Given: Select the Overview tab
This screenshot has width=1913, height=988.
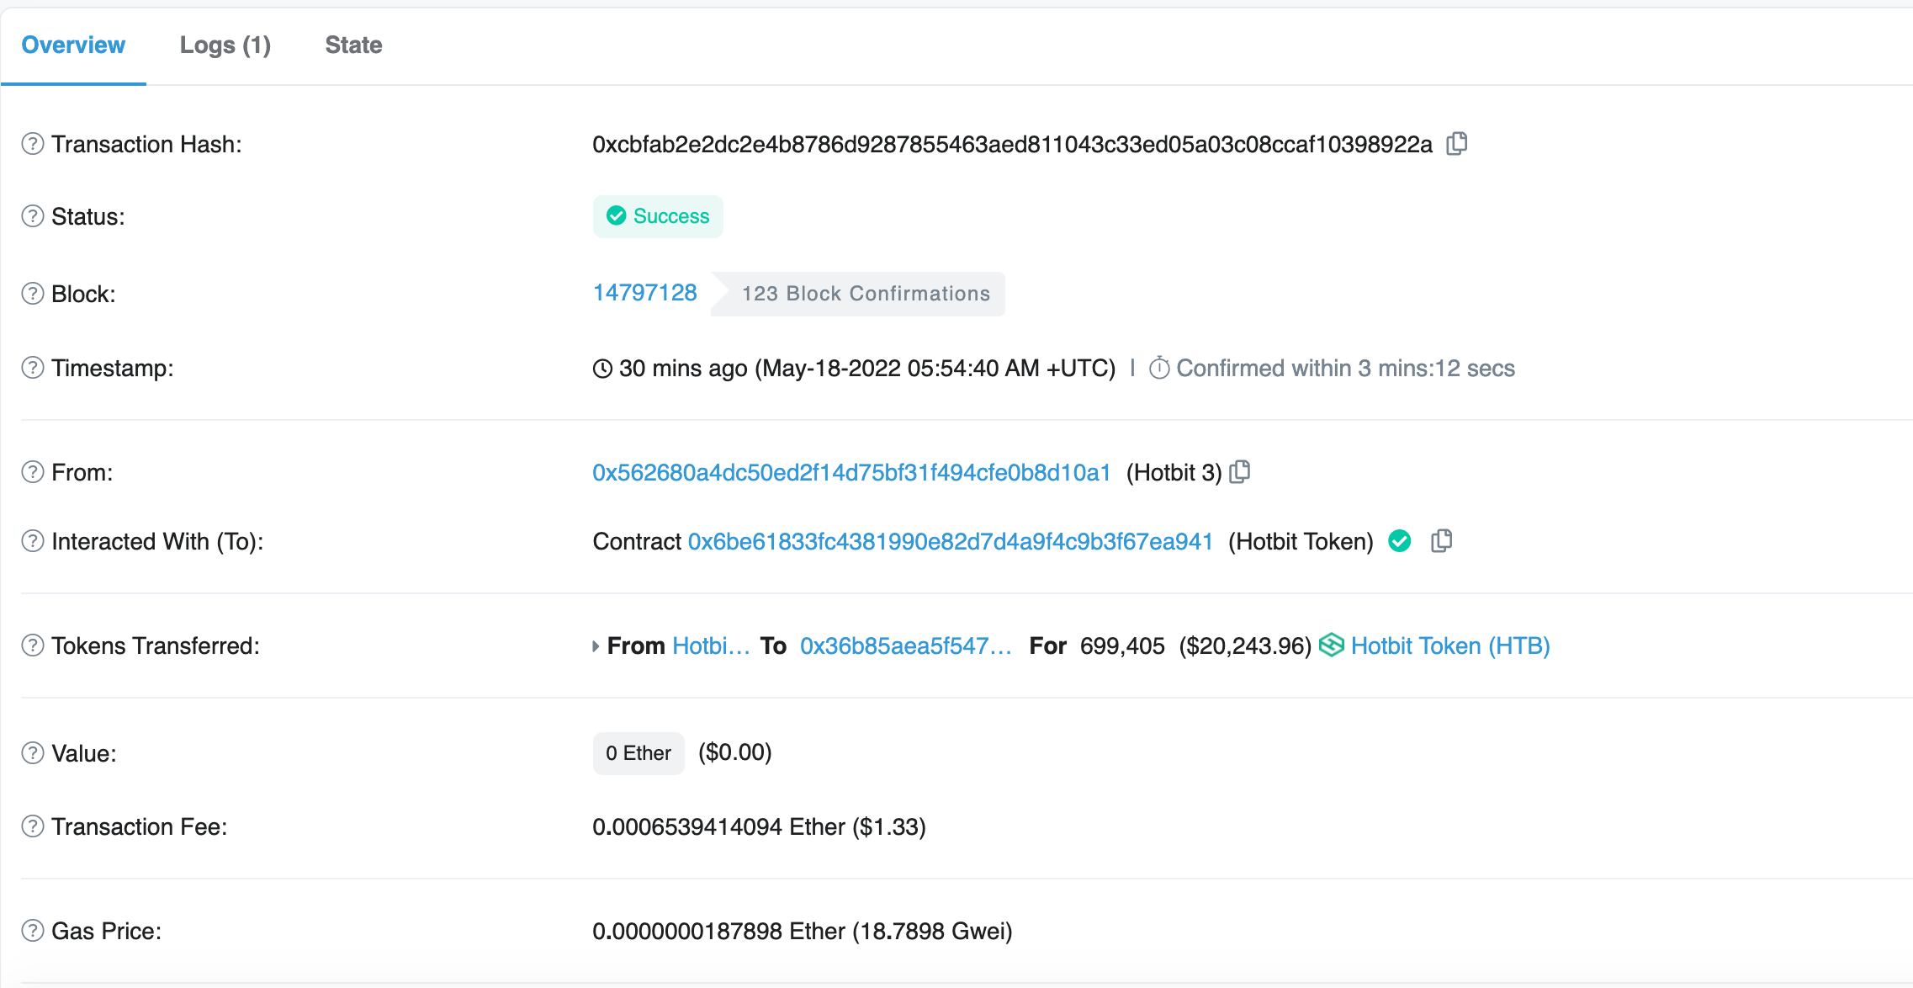Looking at the screenshot, I should 73,45.
